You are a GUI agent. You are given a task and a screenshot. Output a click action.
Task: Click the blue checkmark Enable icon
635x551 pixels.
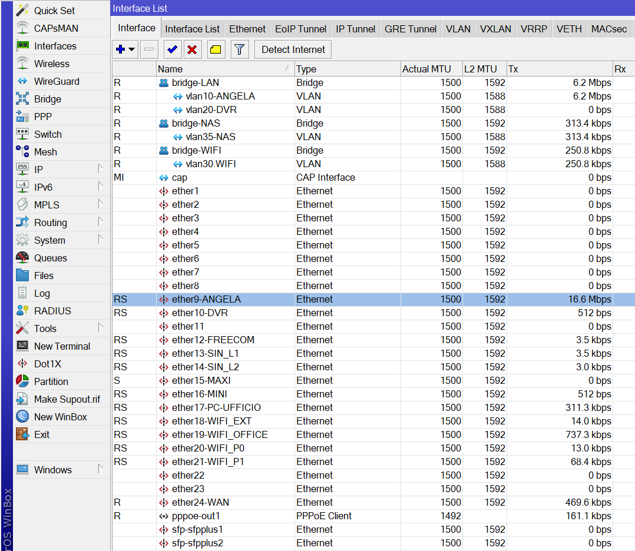[x=173, y=49]
